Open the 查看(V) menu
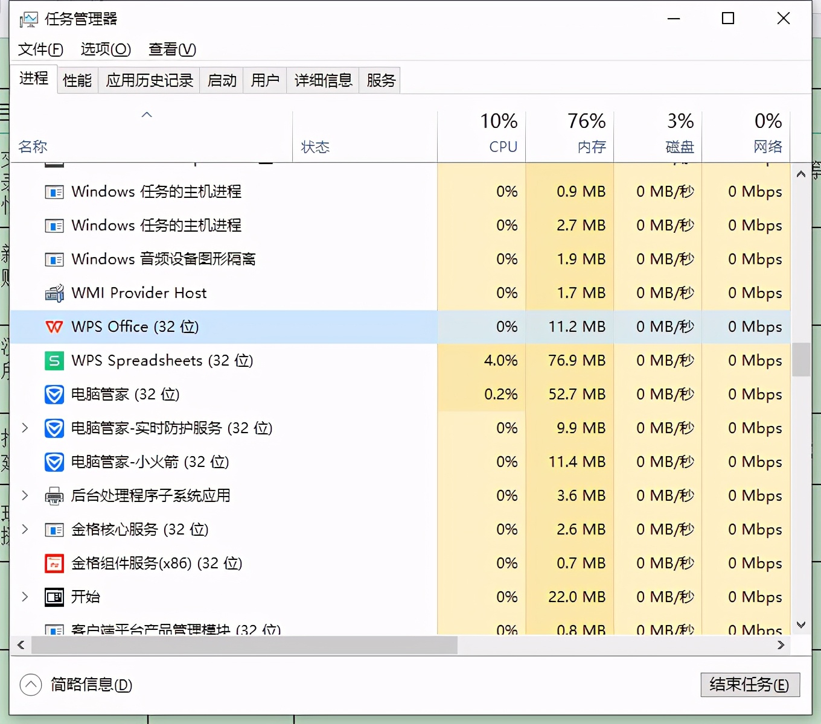Screen dimensions: 821x724 [x=172, y=49]
